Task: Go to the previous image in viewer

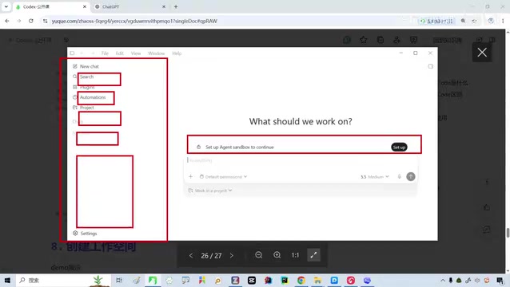Action: tap(191, 256)
